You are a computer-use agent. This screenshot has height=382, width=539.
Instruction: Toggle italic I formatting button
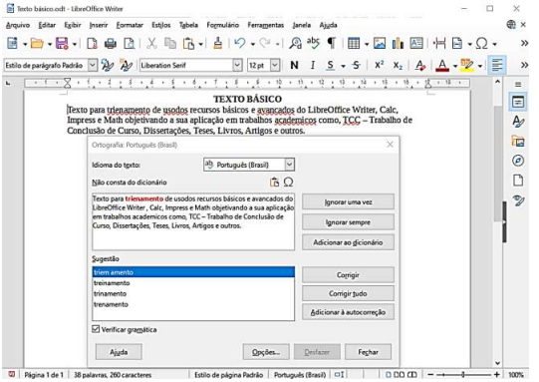point(312,65)
